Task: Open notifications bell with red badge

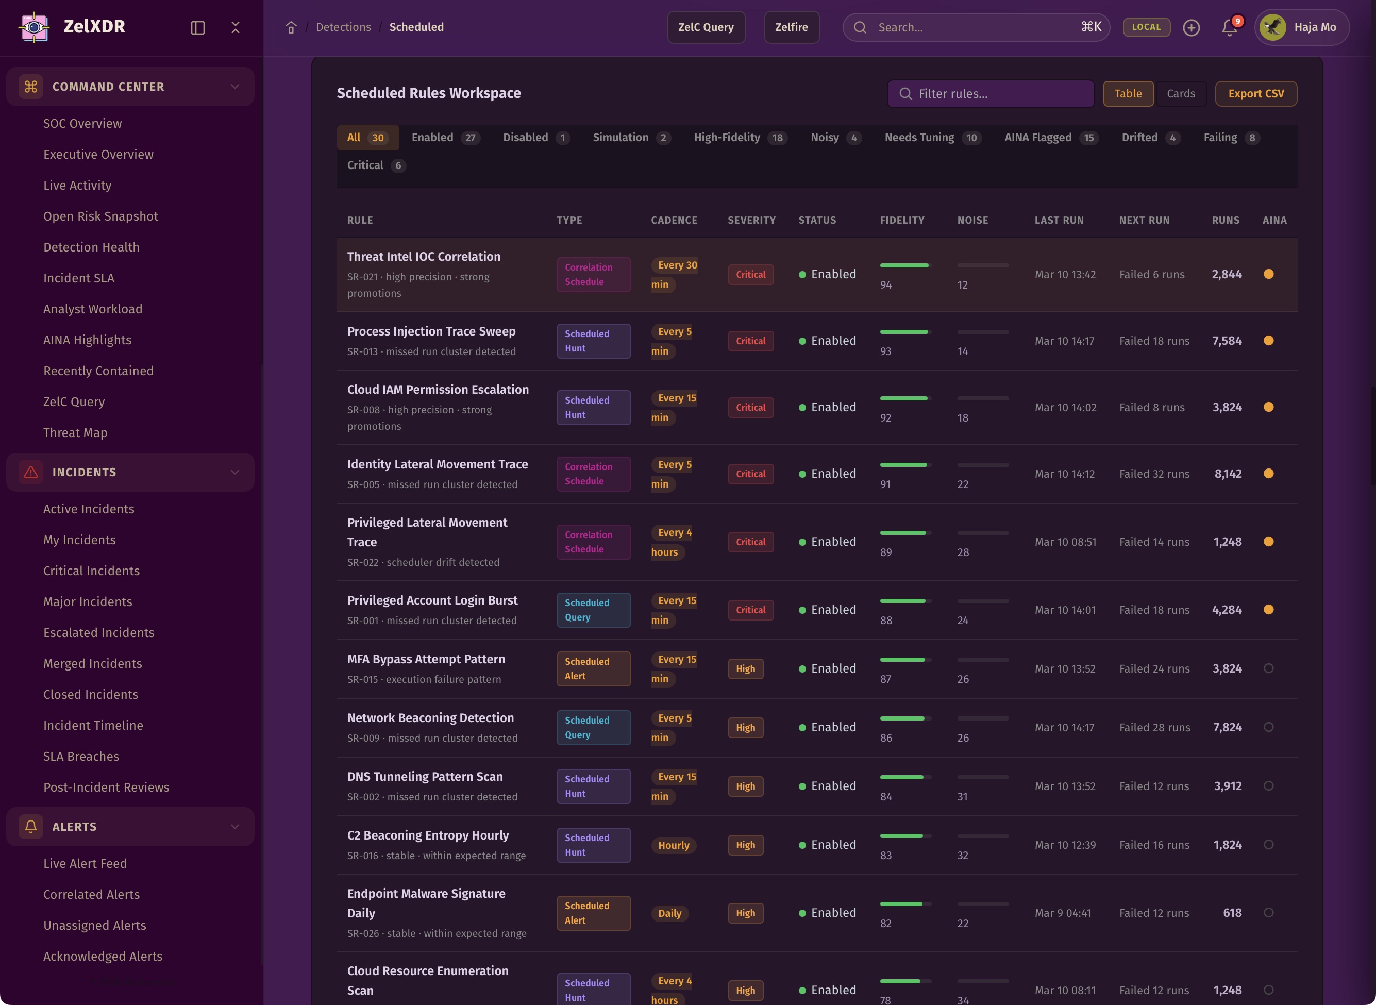Action: (1230, 27)
